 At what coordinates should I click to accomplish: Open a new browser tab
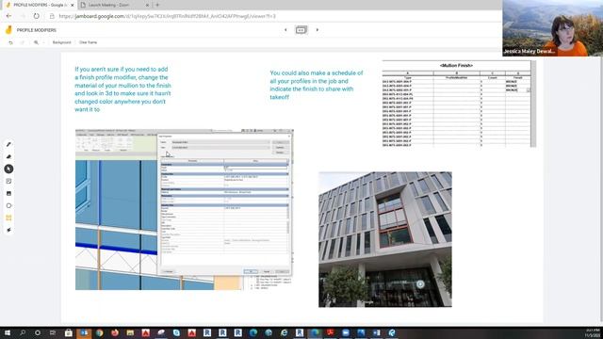click(x=157, y=5)
